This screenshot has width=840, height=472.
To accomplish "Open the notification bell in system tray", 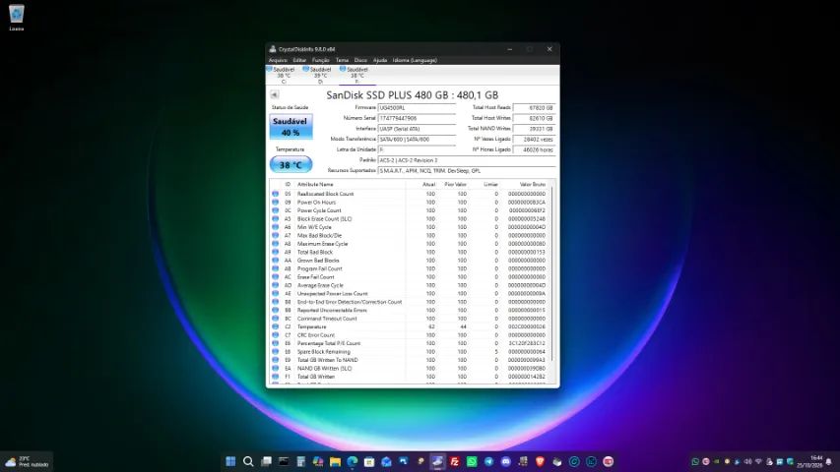I will 829,461.
